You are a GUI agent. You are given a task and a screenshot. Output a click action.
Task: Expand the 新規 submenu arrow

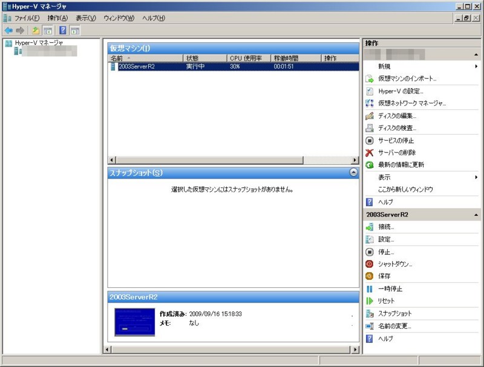click(x=478, y=65)
